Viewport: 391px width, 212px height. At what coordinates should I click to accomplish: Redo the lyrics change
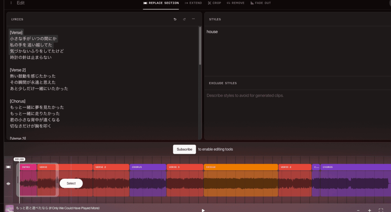[x=184, y=19]
